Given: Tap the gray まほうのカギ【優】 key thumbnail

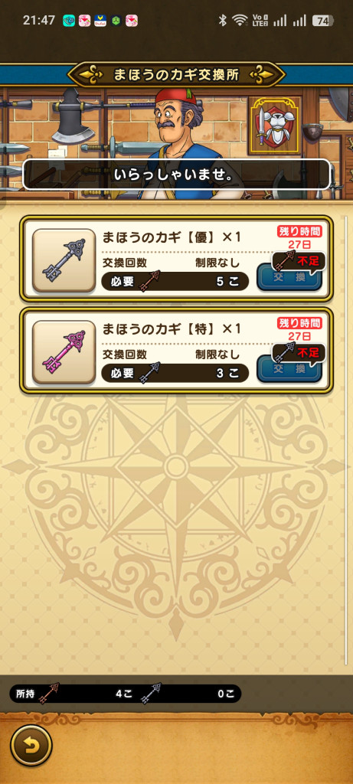Looking at the screenshot, I should 64,260.
